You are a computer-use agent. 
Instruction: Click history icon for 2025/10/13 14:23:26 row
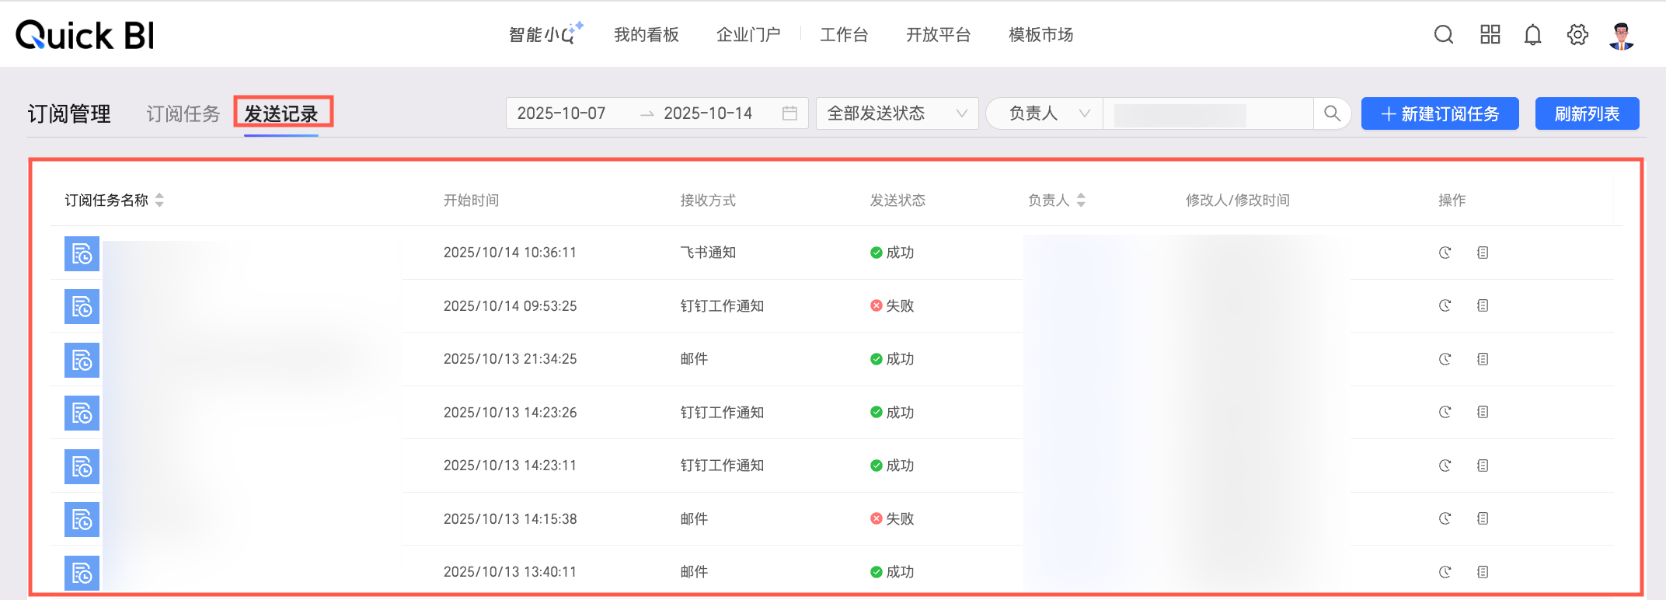pos(1445,412)
